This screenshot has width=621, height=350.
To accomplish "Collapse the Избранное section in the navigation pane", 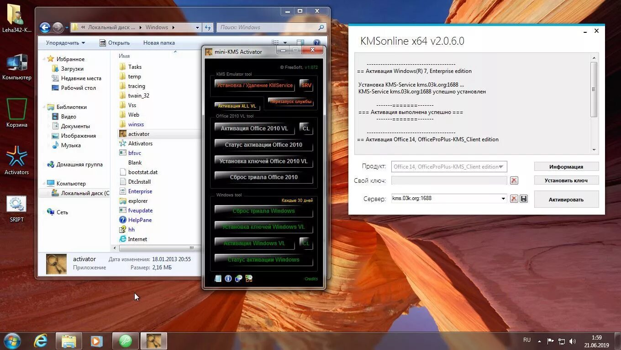I will pyautogui.click(x=45, y=59).
